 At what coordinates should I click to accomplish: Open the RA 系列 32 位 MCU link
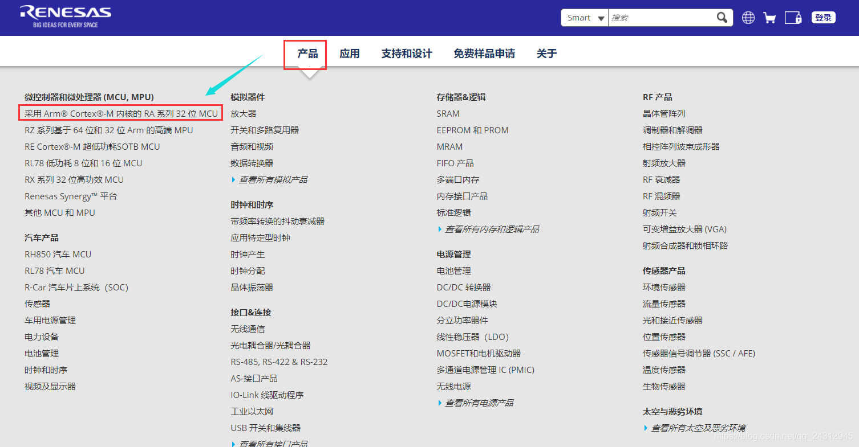click(120, 113)
